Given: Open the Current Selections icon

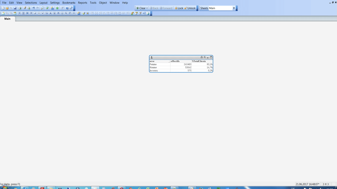Looking at the screenshot, I should pyautogui.click(x=47, y=8).
